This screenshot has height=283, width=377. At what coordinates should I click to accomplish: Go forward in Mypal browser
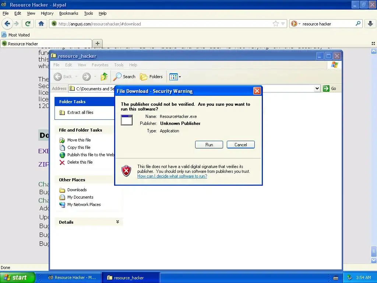coord(17,24)
